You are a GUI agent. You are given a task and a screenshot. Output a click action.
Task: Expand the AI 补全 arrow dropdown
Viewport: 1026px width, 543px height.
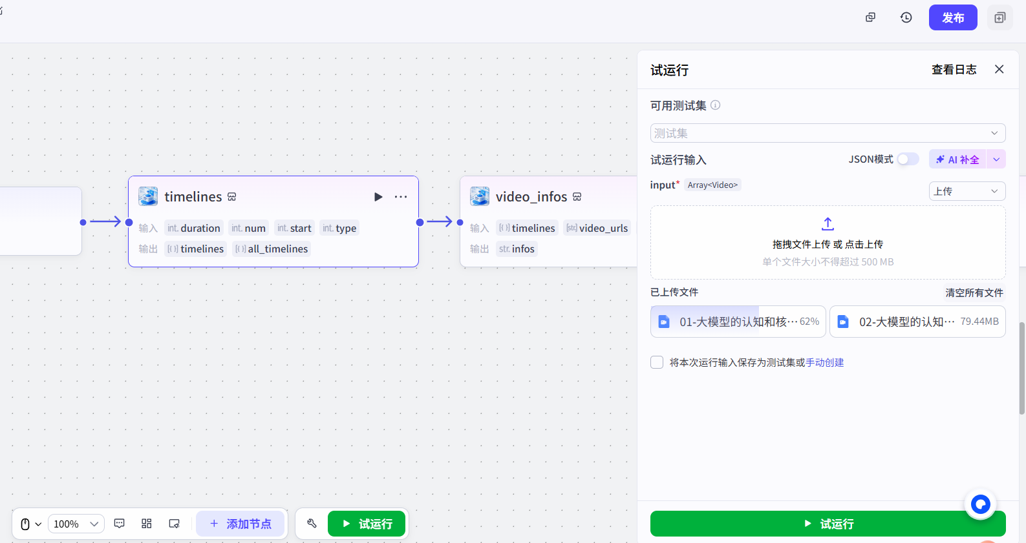point(996,159)
